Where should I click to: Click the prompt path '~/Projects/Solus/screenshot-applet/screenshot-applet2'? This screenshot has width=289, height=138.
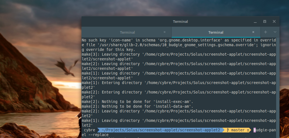[x=160, y=130]
